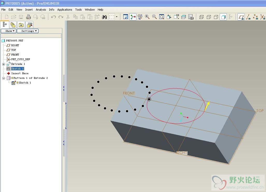Click the Reorient view icon

pos(169,17)
